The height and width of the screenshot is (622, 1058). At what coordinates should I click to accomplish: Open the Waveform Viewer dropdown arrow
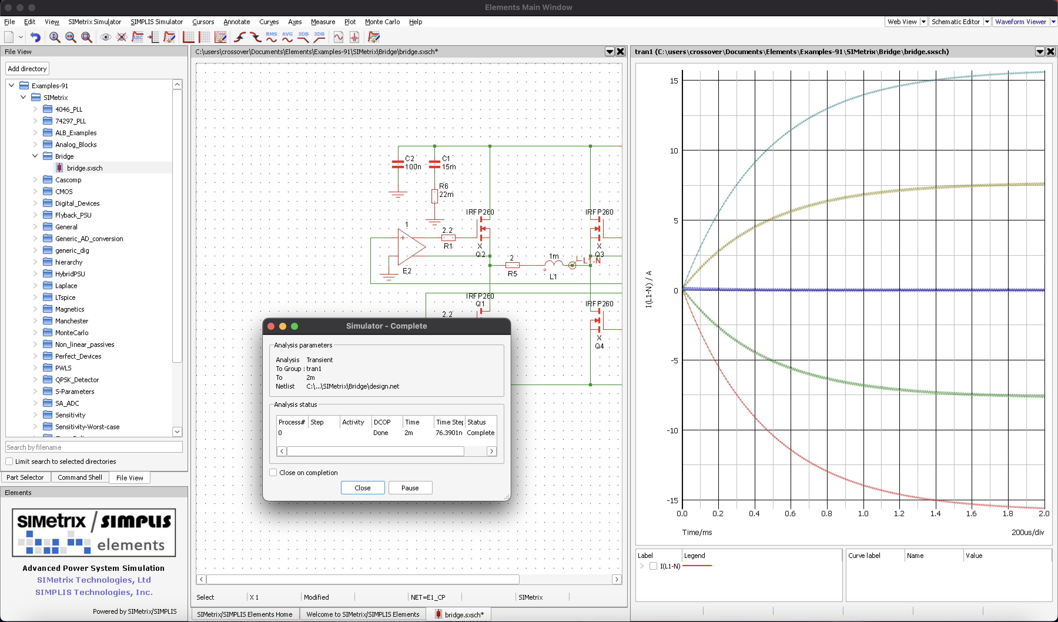click(1053, 22)
